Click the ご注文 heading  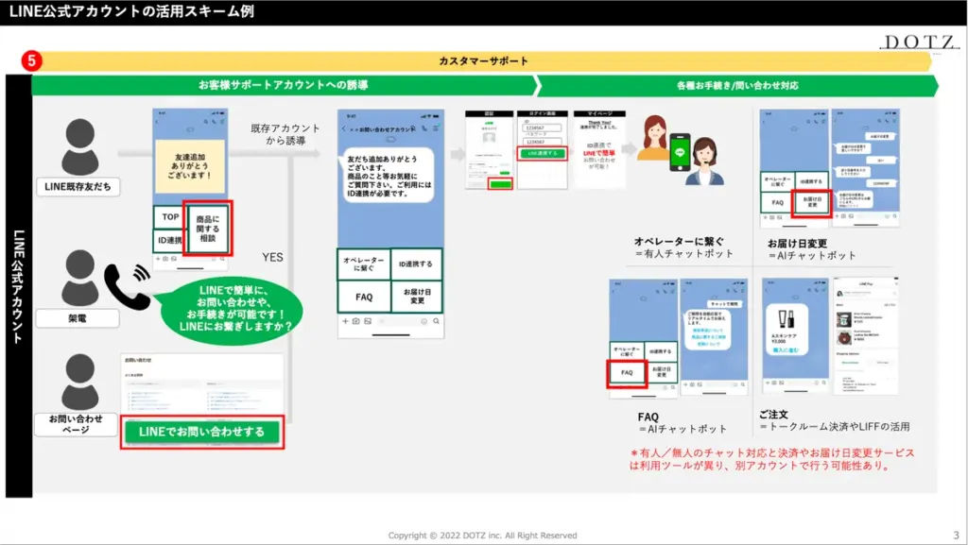click(x=773, y=415)
